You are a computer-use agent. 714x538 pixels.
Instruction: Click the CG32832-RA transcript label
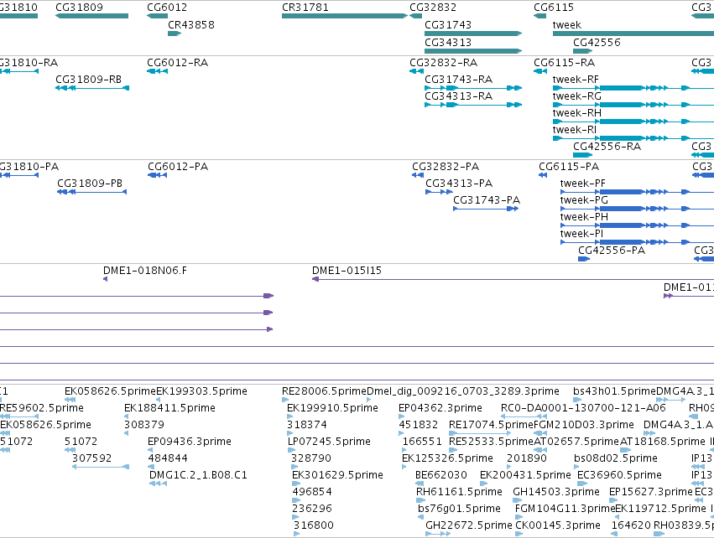click(x=443, y=62)
